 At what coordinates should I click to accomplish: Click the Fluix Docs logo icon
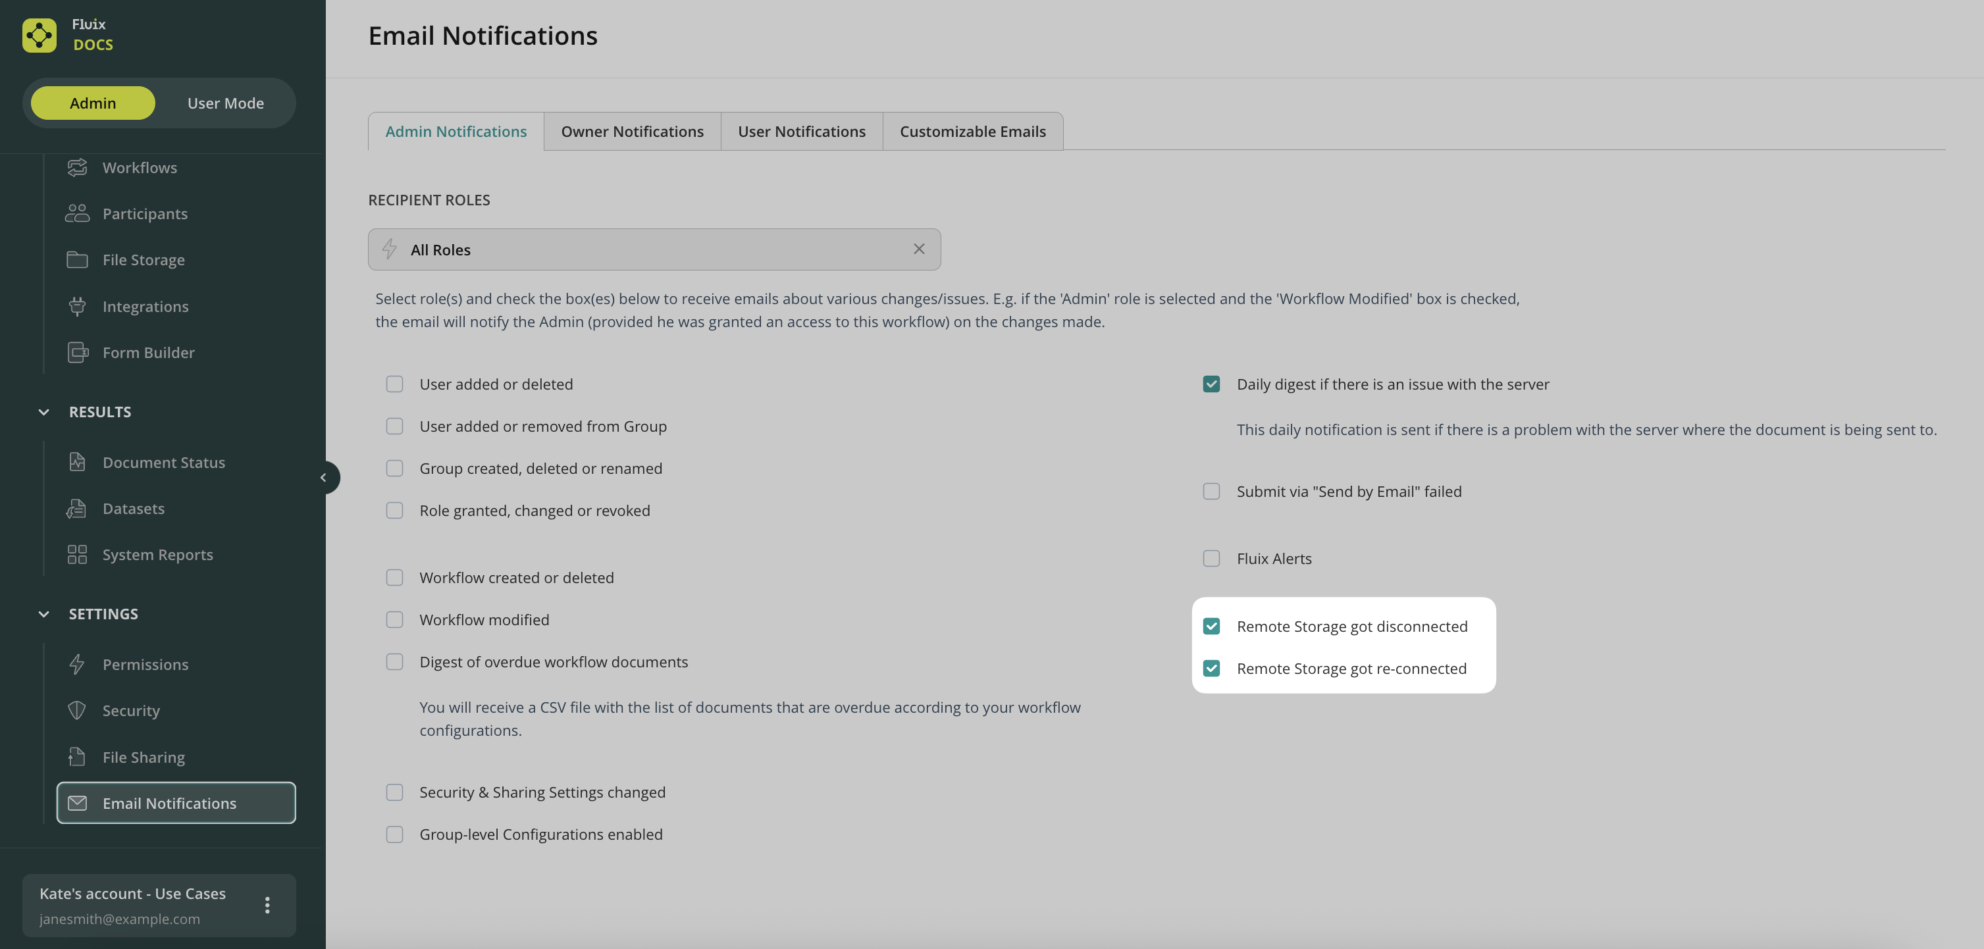(x=39, y=36)
